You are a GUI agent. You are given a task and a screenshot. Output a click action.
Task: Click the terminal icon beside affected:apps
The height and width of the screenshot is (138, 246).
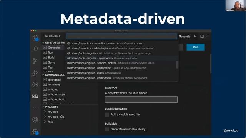coord(45,94)
